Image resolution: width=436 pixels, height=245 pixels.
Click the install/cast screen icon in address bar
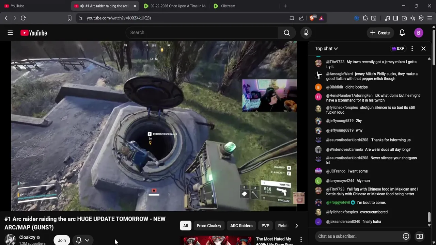(292, 18)
